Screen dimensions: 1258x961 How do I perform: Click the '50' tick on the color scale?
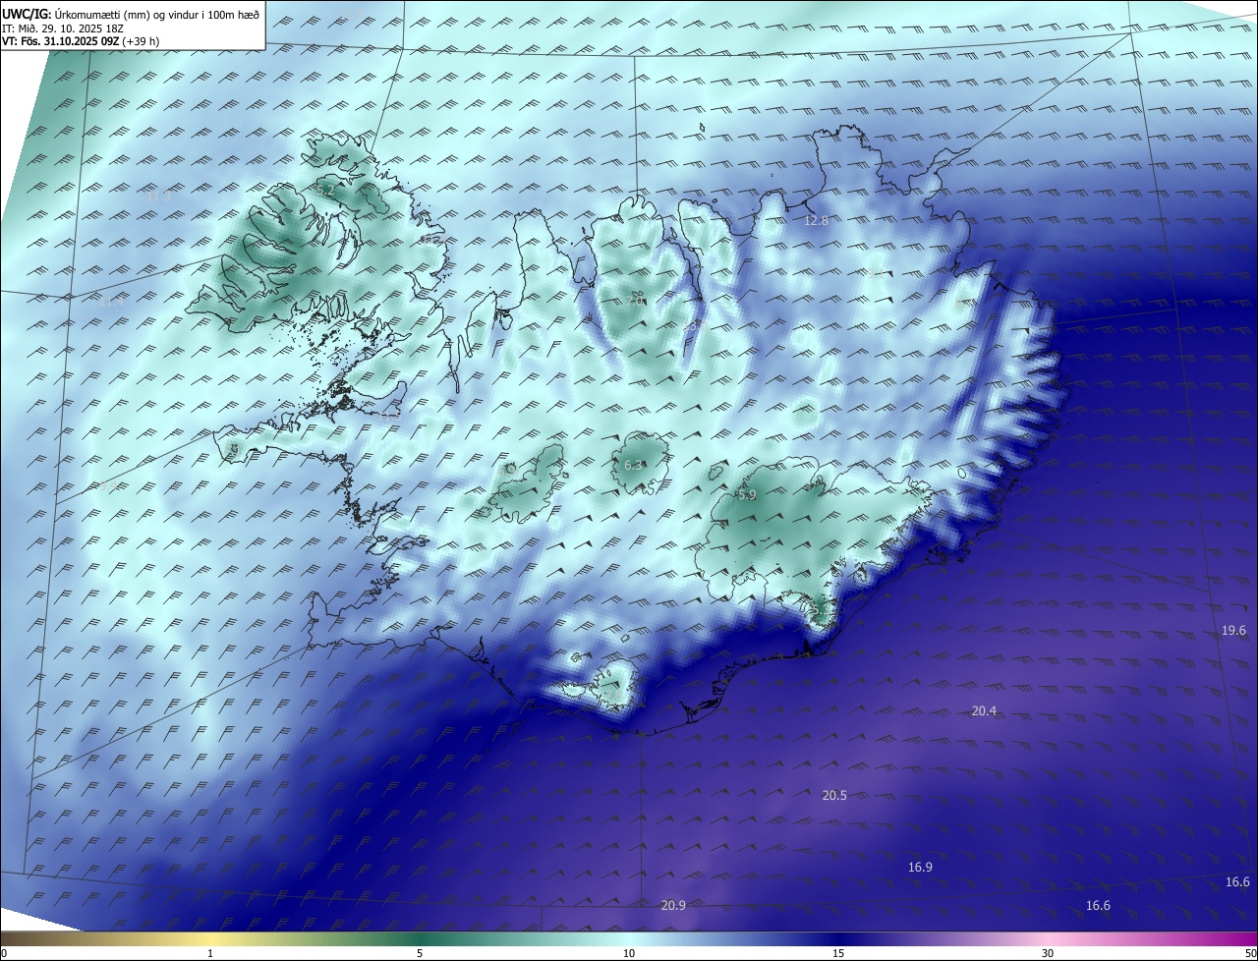[1250, 953]
